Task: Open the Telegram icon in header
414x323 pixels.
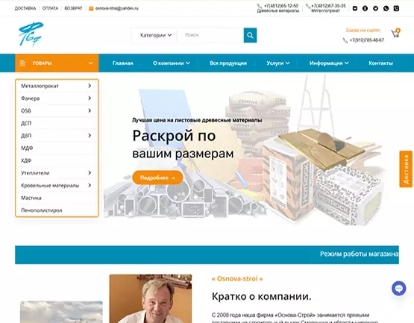Action: pos(375,8)
